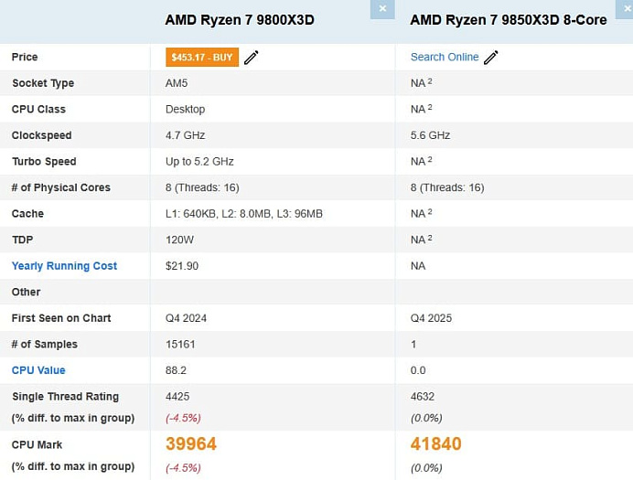Image resolution: width=633 pixels, height=480 pixels.
Task: Edit price pencil icon beside Search Online
Action: tap(491, 58)
